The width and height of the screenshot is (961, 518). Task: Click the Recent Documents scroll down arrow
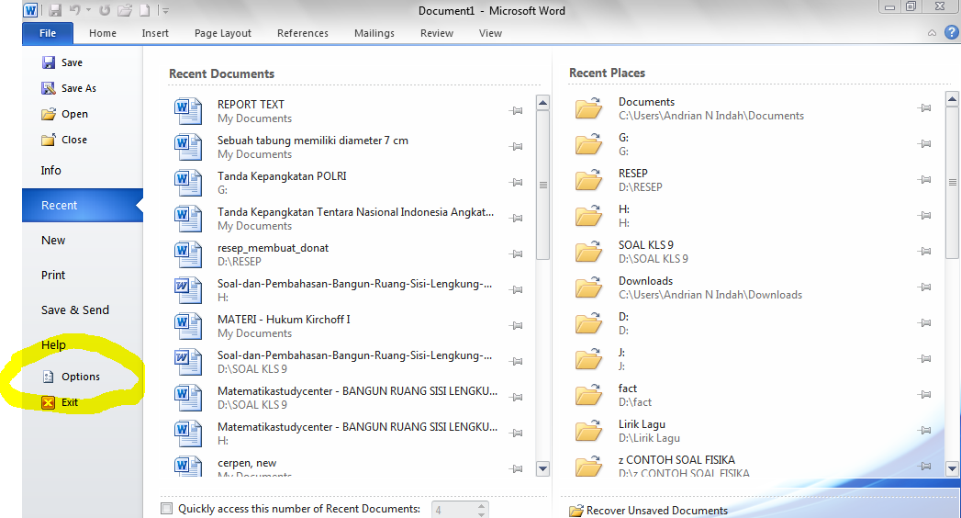coord(542,469)
